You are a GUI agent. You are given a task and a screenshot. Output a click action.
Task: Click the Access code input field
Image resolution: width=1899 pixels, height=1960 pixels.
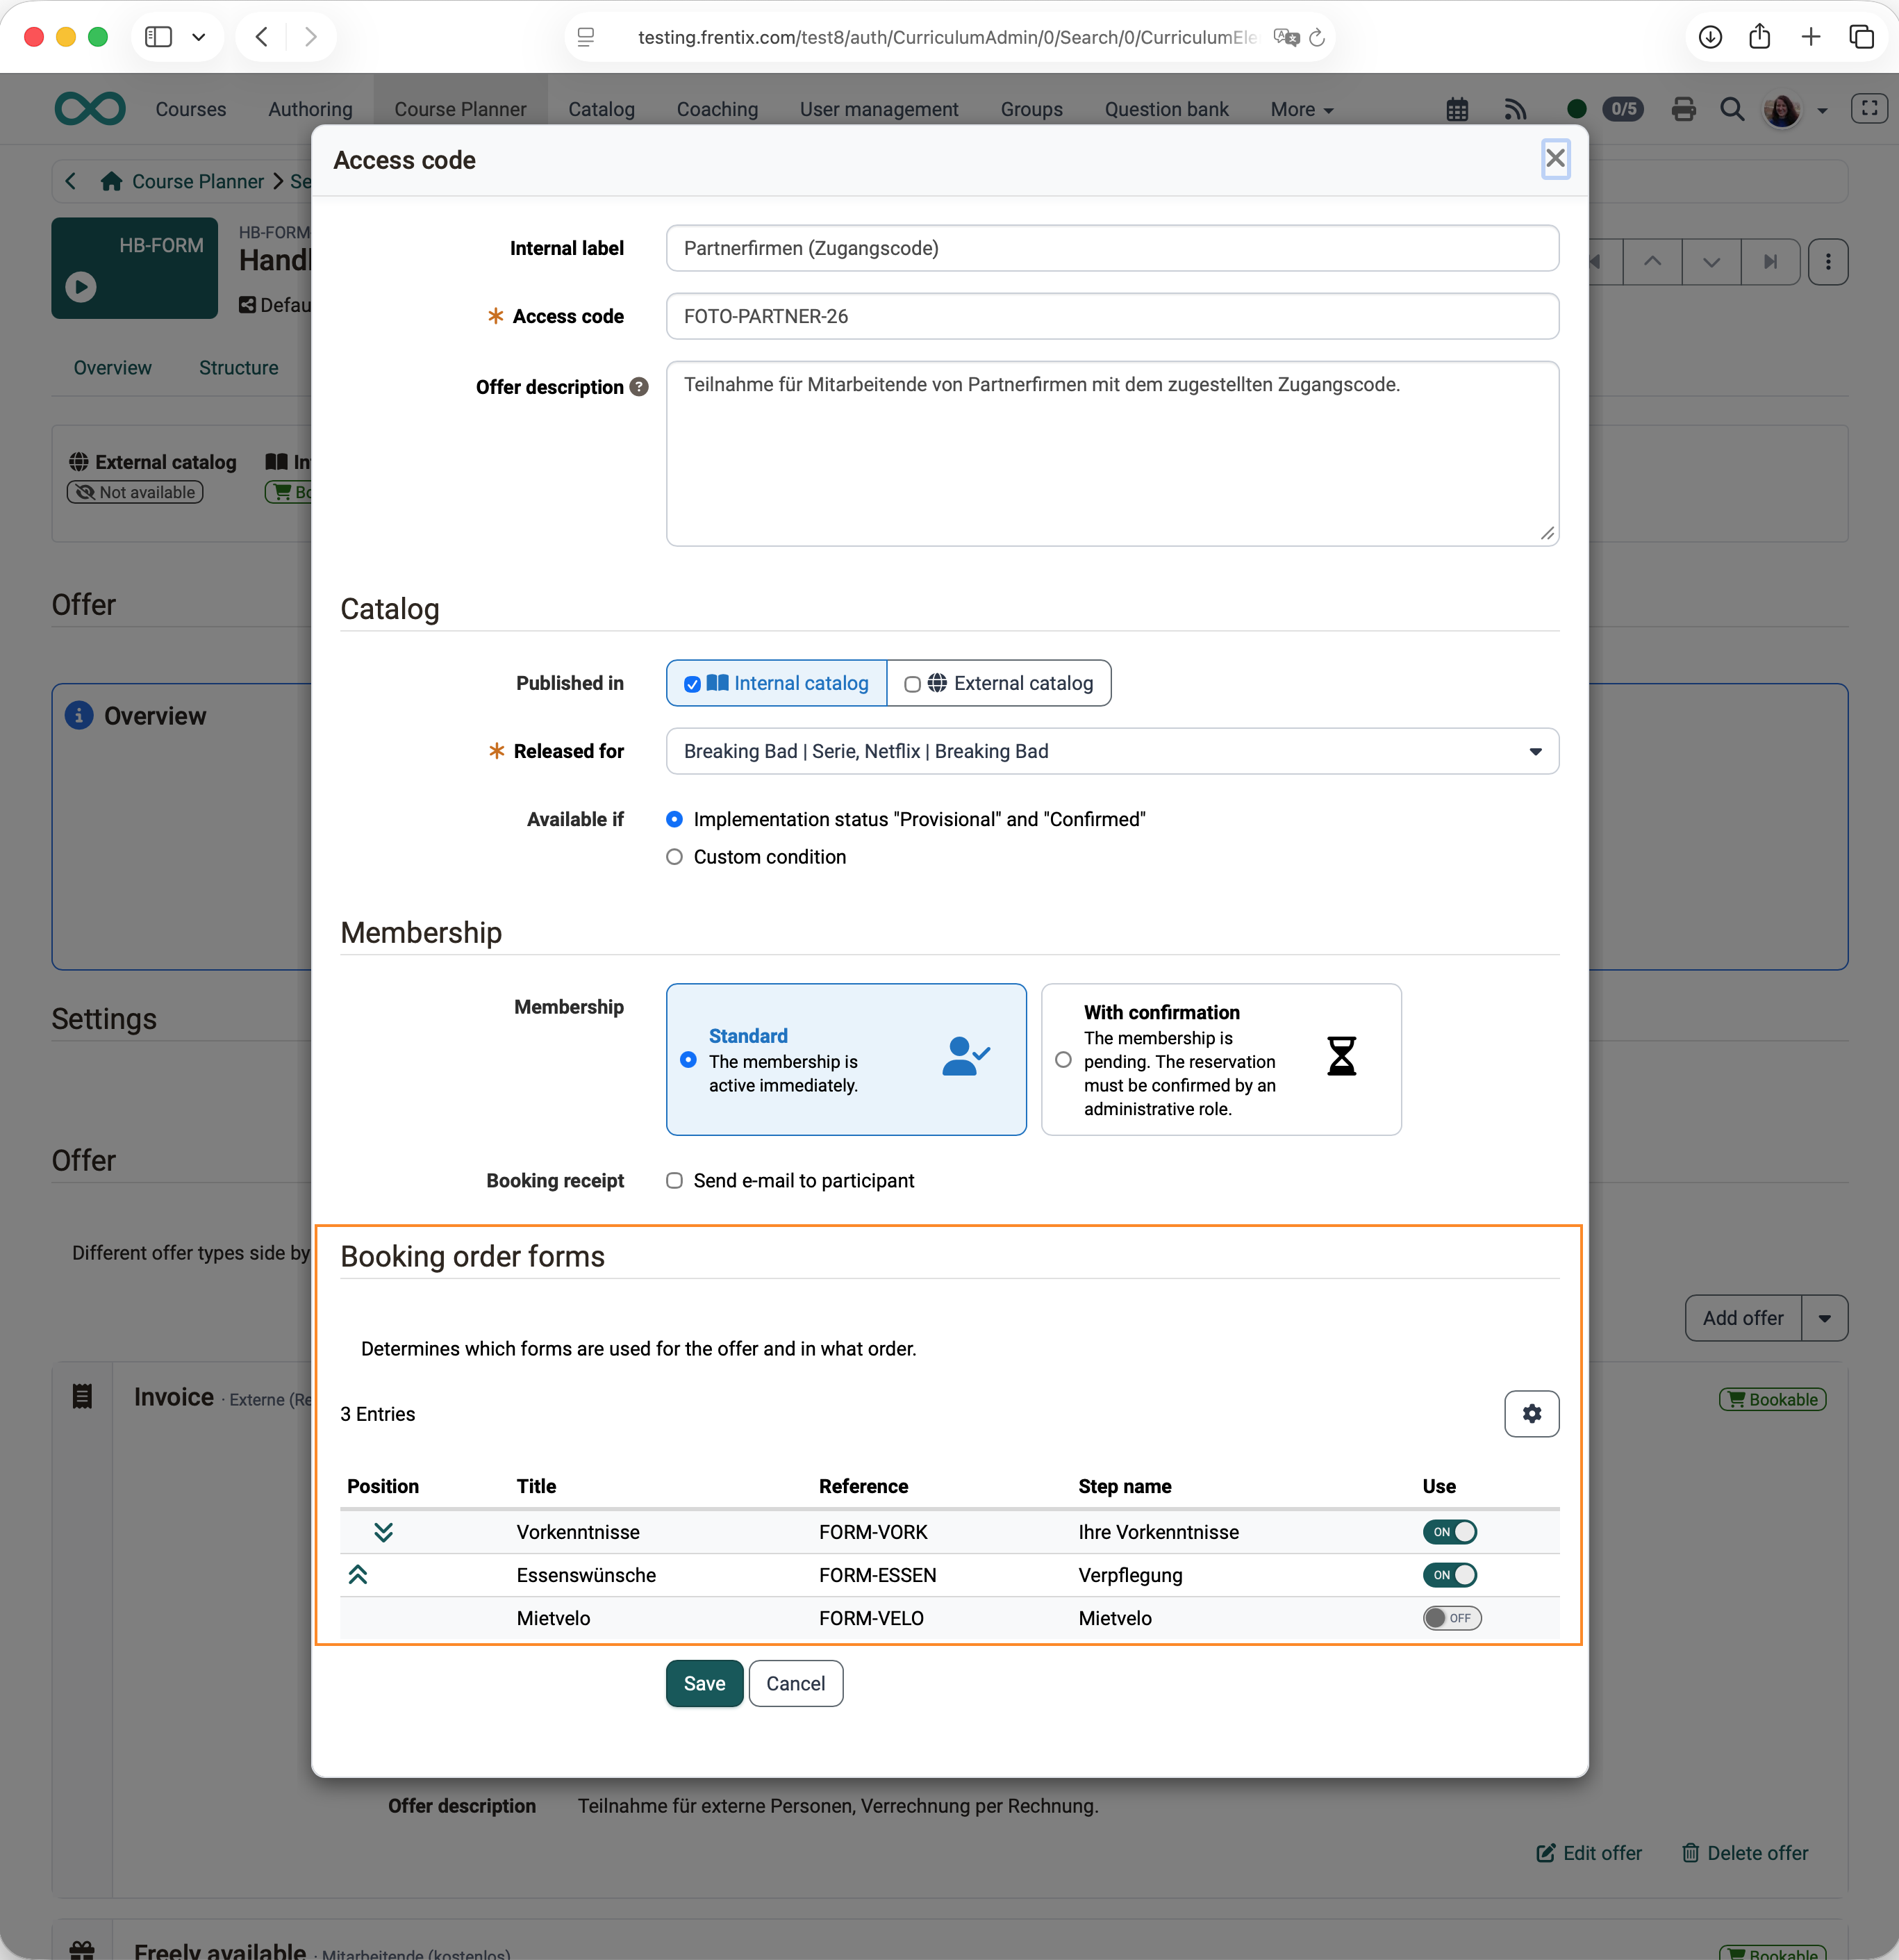(x=1113, y=316)
